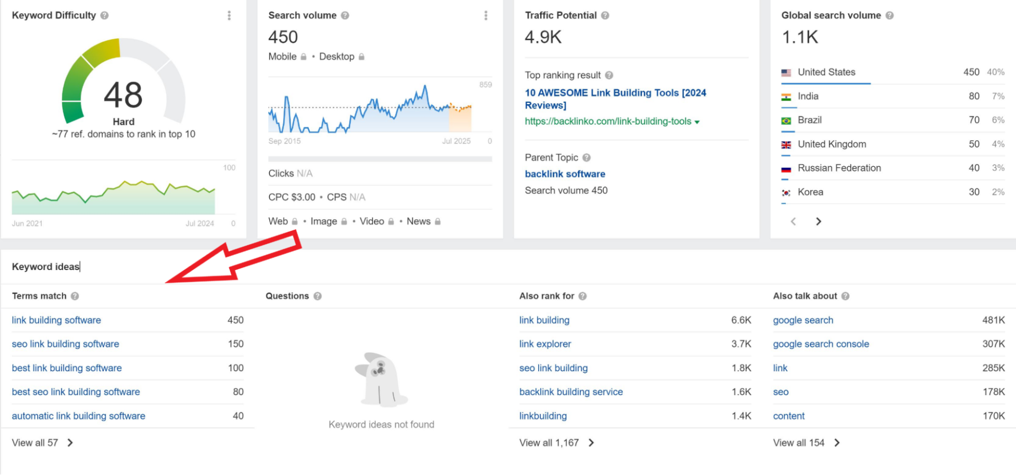Open best seo link building software keyword
1016x475 pixels.
(76, 392)
